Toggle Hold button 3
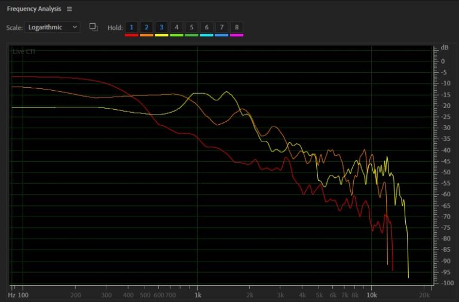 pos(161,27)
